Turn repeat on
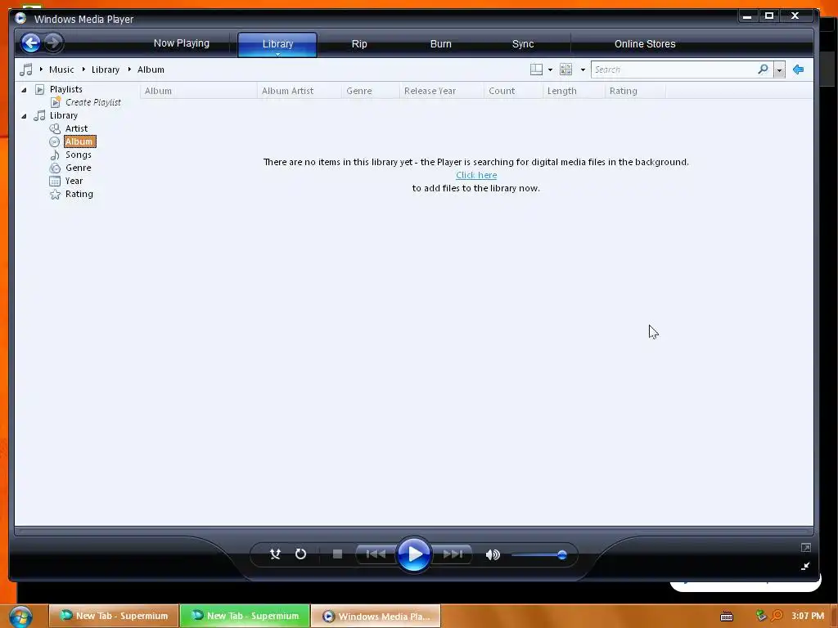Screen dimensions: 838x628 pyautogui.click(x=301, y=554)
